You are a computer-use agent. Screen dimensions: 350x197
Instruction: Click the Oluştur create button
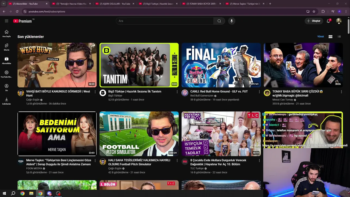pos(313,21)
